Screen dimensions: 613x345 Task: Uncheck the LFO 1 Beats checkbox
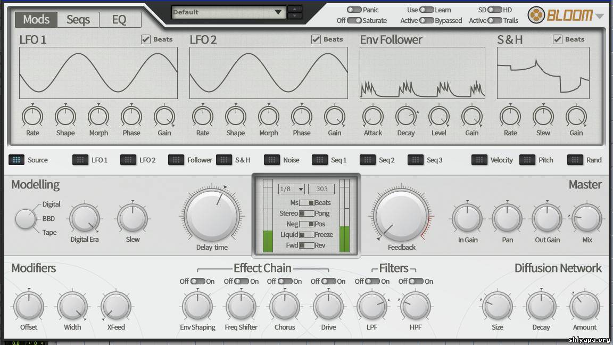click(x=146, y=39)
